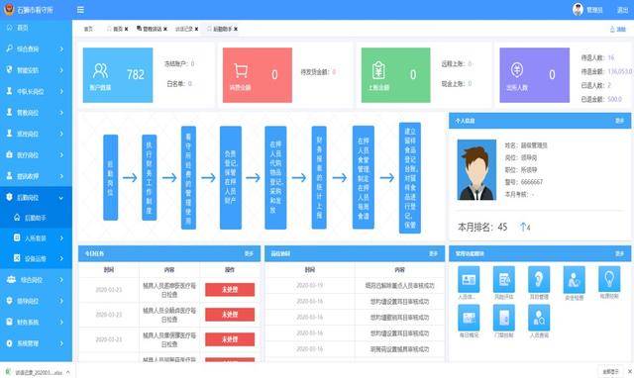Close the 后勤助手 tab
Screen dimensions: 634x378
point(236,29)
